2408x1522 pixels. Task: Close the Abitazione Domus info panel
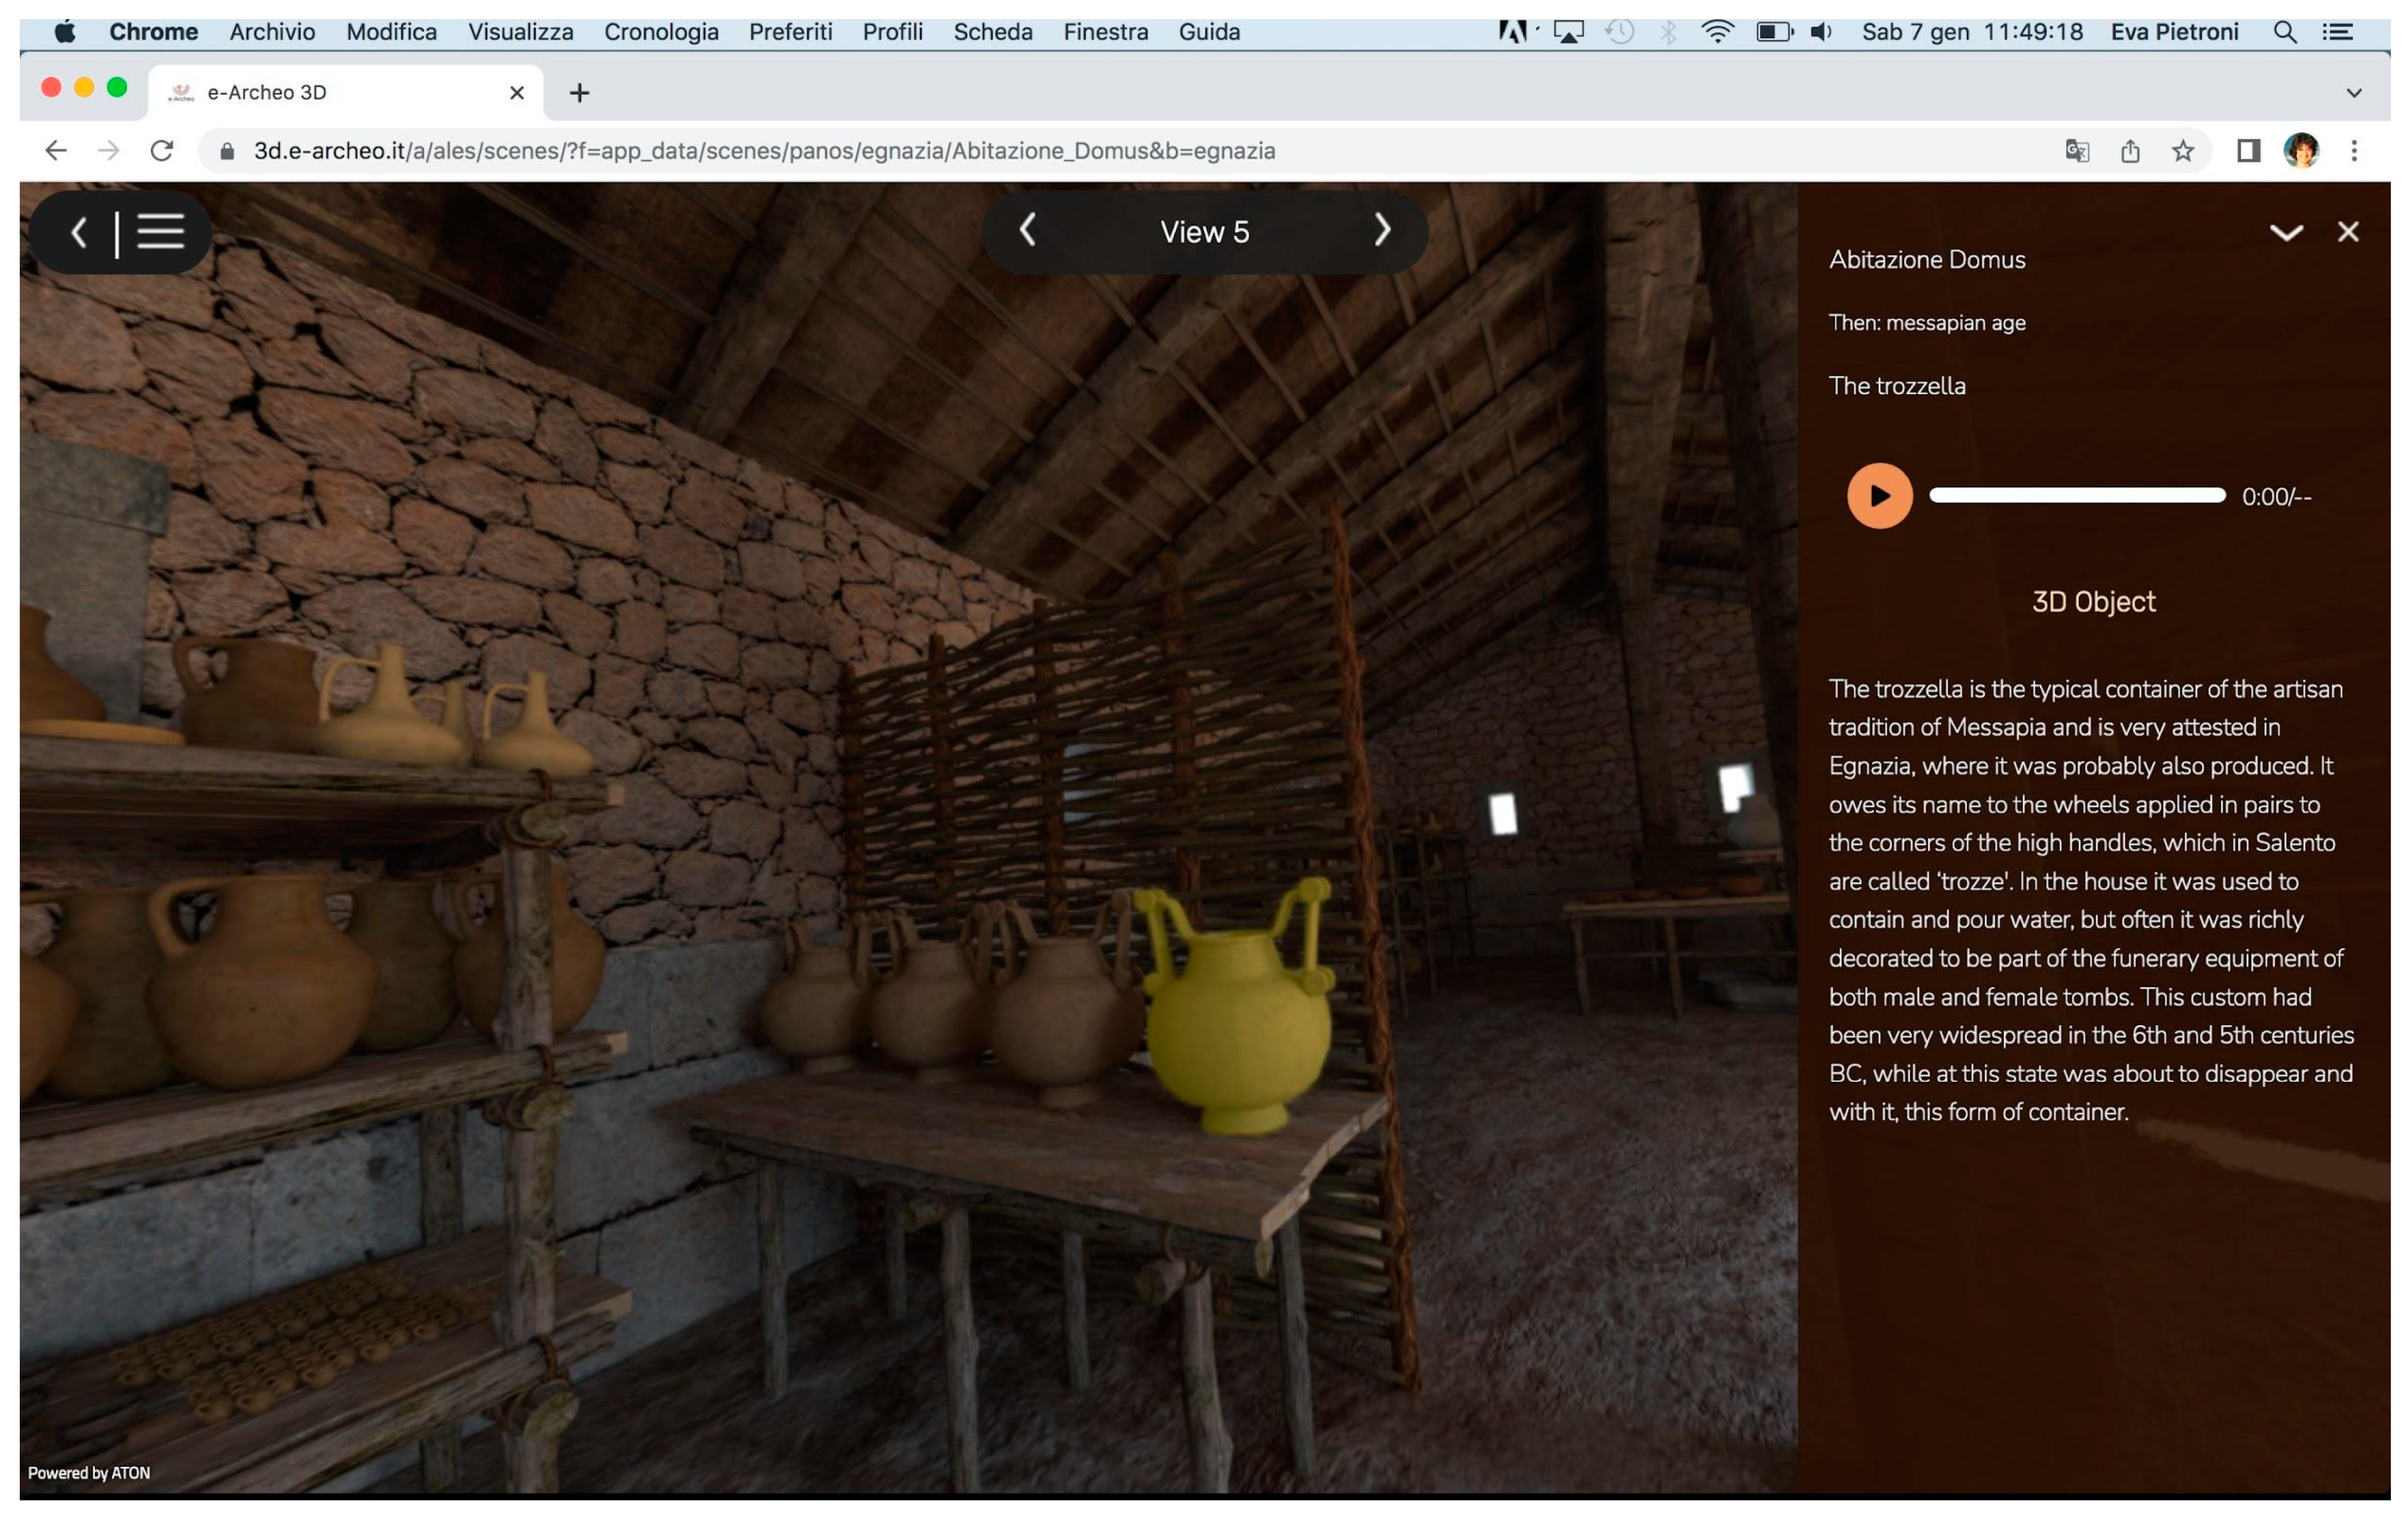[2348, 232]
